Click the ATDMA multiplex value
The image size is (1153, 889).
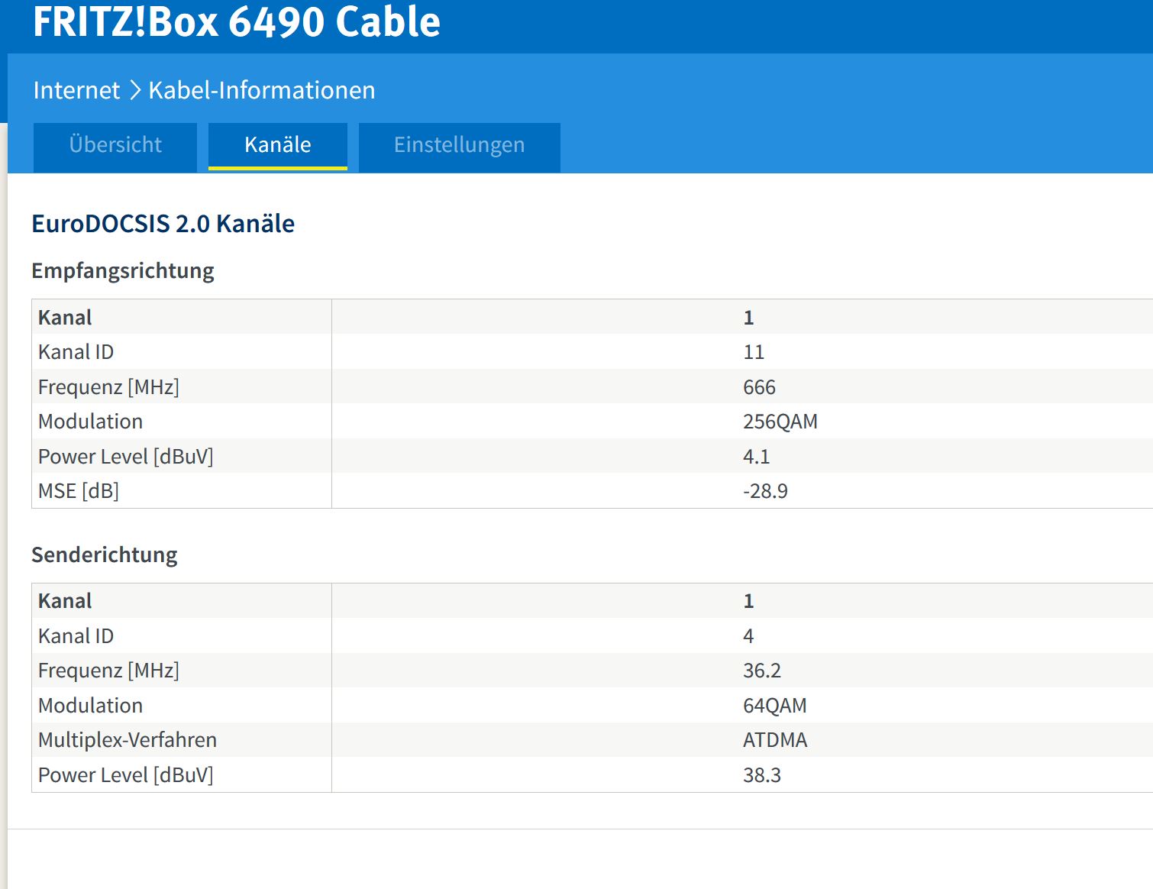(774, 740)
